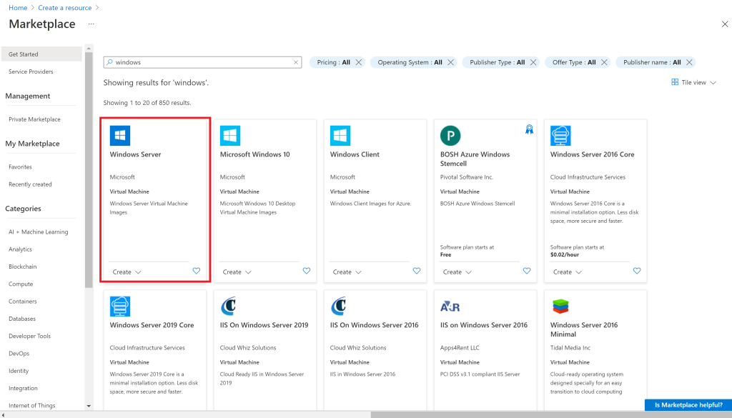Open the Publisher Type : All filter
Image resolution: width=732 pixels, height=418 pixels.
coord(498,62)
